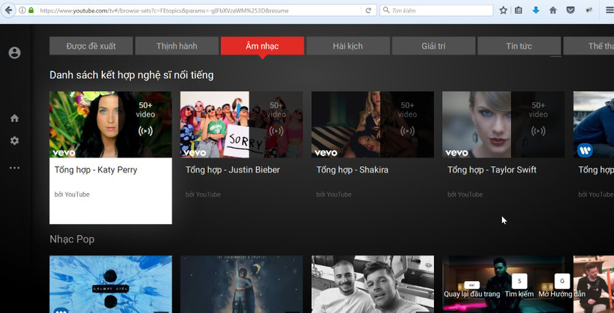Click Mở Hướng dẫn shortcut

point(562,294)
